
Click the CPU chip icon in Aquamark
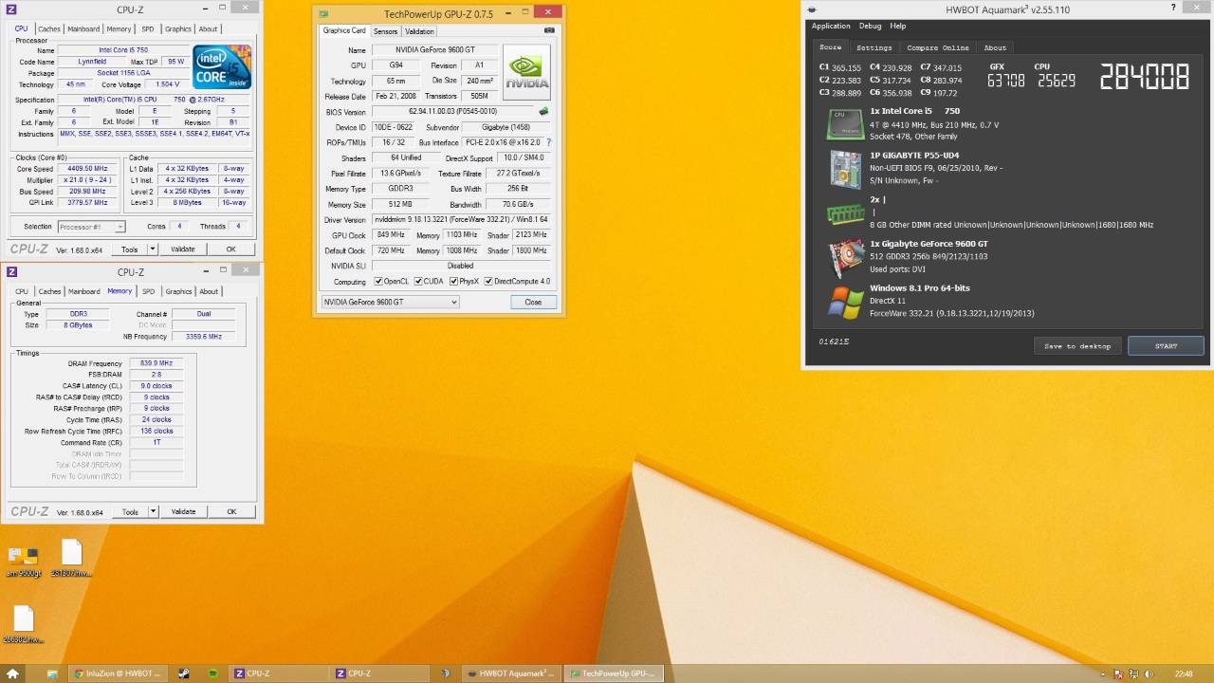tap(844, 123)
